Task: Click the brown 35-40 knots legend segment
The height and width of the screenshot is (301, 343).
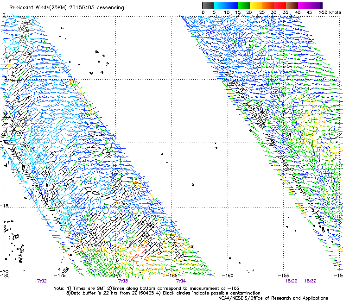Action: (292, 6)
